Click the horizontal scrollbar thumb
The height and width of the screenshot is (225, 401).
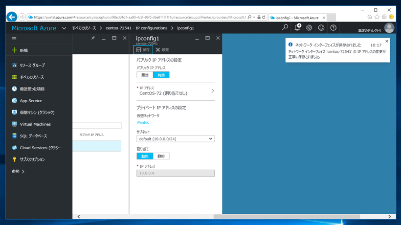pyautogui.click(x=287, y=217)
